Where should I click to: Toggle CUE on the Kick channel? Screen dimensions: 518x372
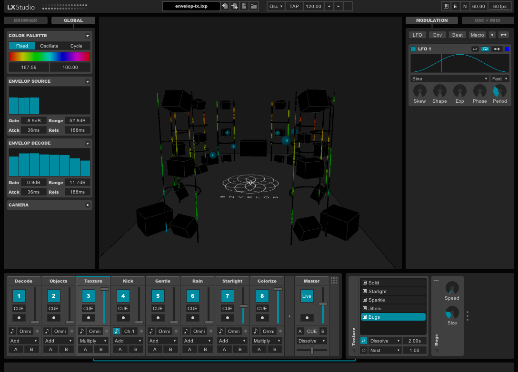(123, 308)
